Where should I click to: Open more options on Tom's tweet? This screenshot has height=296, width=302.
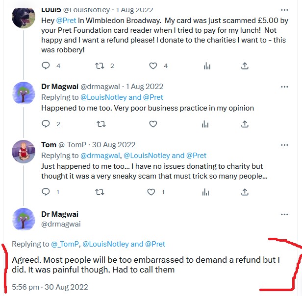click(x=284, y=145)
